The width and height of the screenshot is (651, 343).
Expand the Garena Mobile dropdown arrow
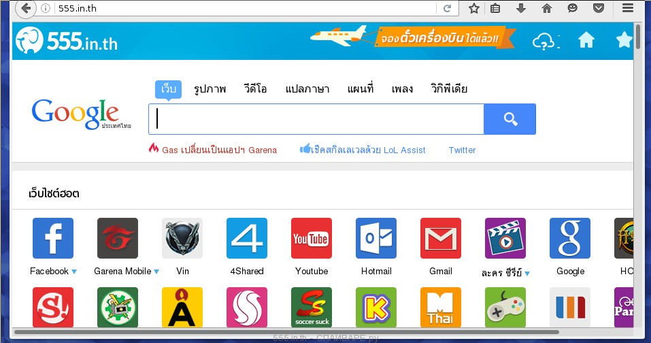(x=156, y=272)
